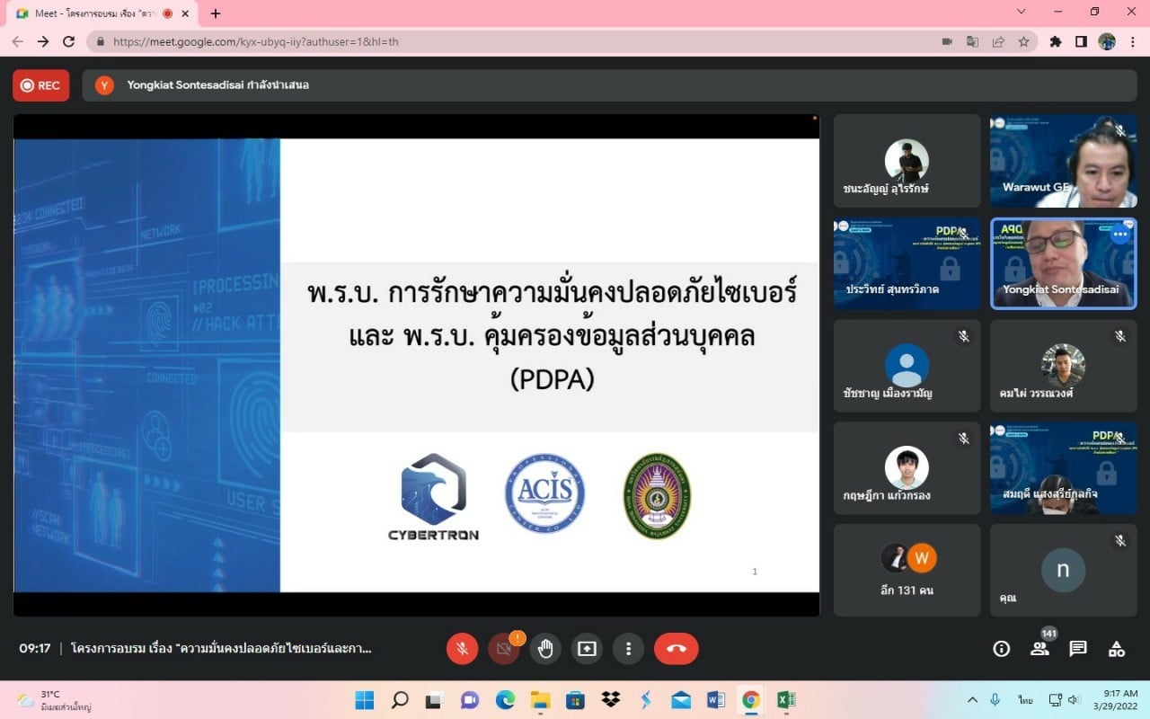Raise your hand in the meeting
The width and height of the screenshot is (1150, 719).
545,649
